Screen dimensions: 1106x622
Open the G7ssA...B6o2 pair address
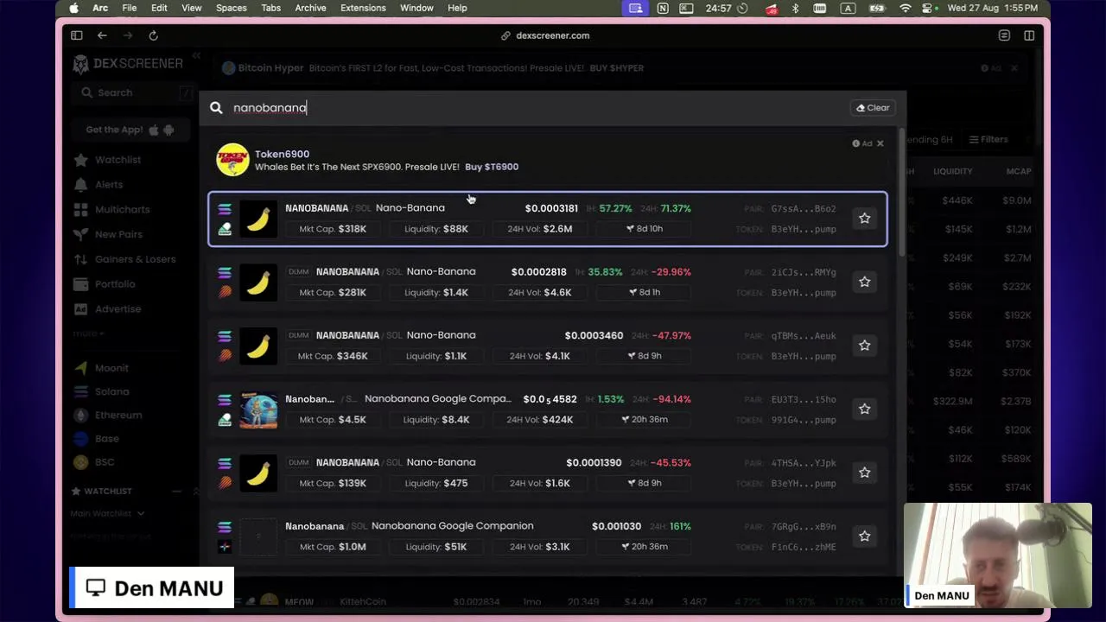(803, 209)
